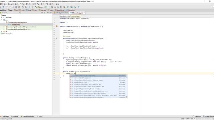Click the green Run app button
This screenshot has width=214, height=120.
tap(46, 7)
